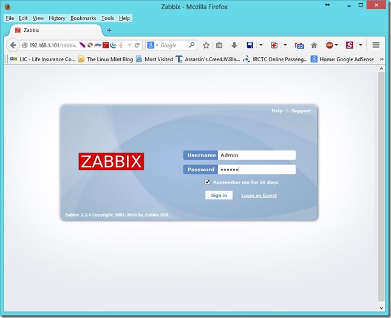Screen dimensions: 391x318
Task: Click the Username input field
Action: pyautogui.click(x=257, y=155)
